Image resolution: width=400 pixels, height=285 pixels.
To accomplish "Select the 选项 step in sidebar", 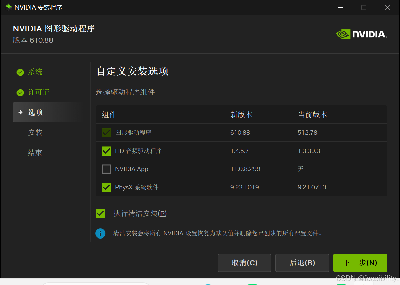I will [48, 112].
